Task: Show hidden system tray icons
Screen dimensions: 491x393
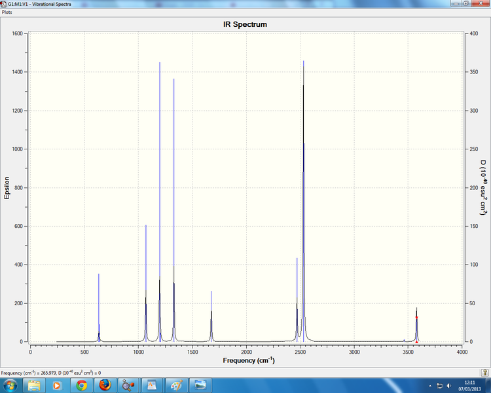Action: pyautogui.click(x=430, y=386)
